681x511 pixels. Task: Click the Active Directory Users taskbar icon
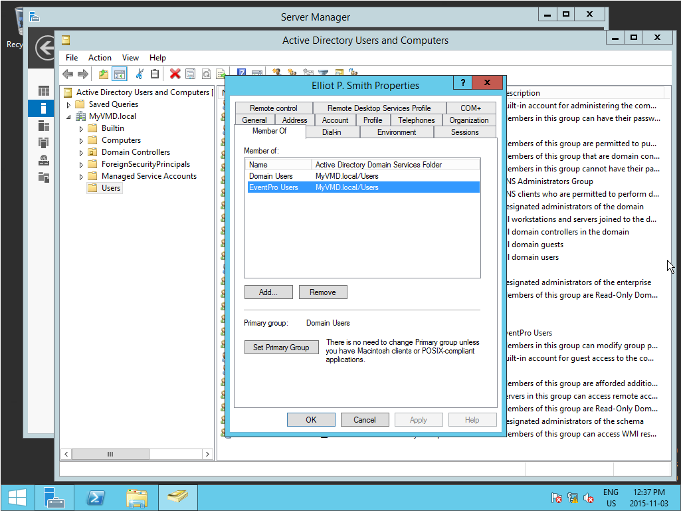(178, 498)
